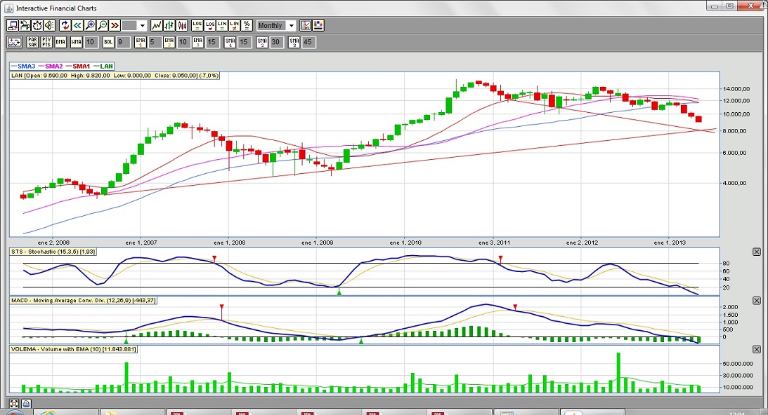Click the MACD (12,26,9) panel label
This screenshot has height=415, width=768.
(x=84, y=300)
